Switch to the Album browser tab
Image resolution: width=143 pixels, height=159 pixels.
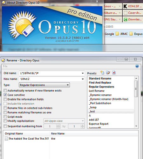[113, 13]
